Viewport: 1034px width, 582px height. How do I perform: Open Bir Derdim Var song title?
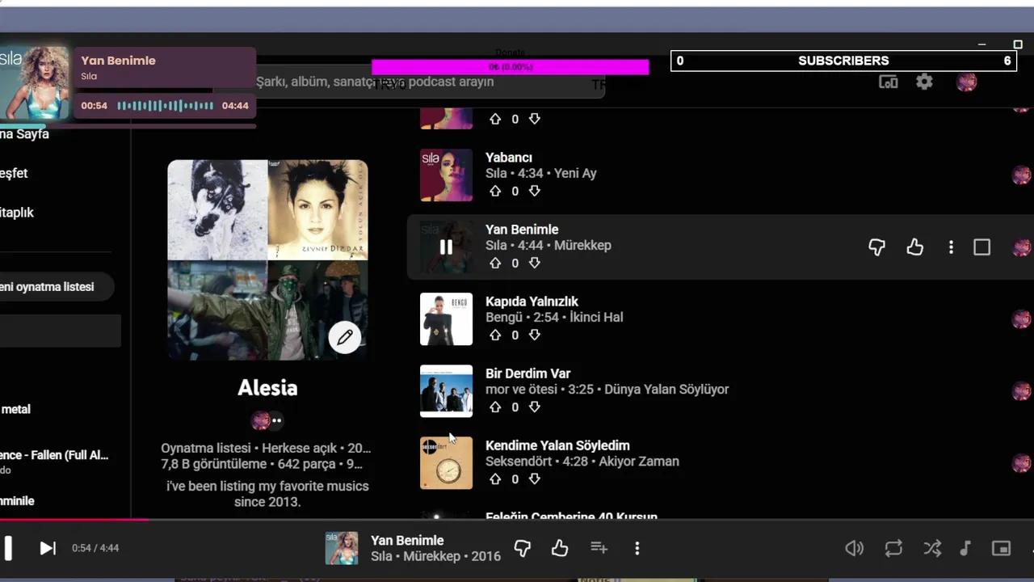point(528,373)
